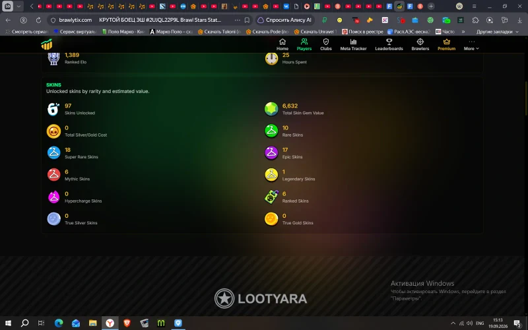Image resolution: width=528 pixels, height=330 pixels.
Task: Click the True Gold Skins coin icon
Action: [271, 219]
